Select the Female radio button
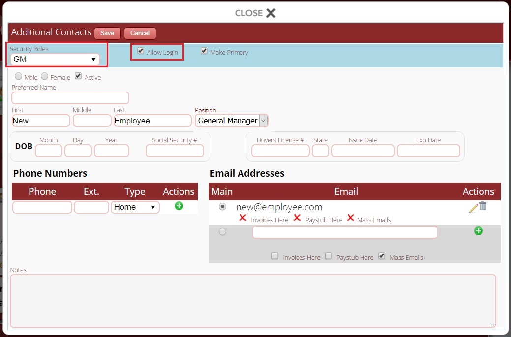The width and height of the screenshot is (511, 337). 44,76
